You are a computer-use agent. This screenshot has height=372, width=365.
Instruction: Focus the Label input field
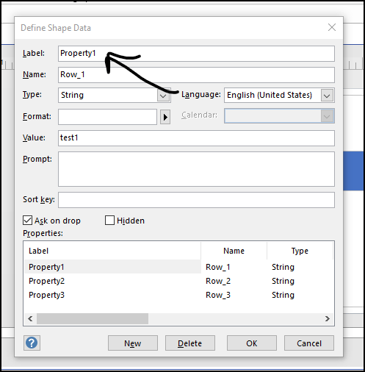[196, 54]
